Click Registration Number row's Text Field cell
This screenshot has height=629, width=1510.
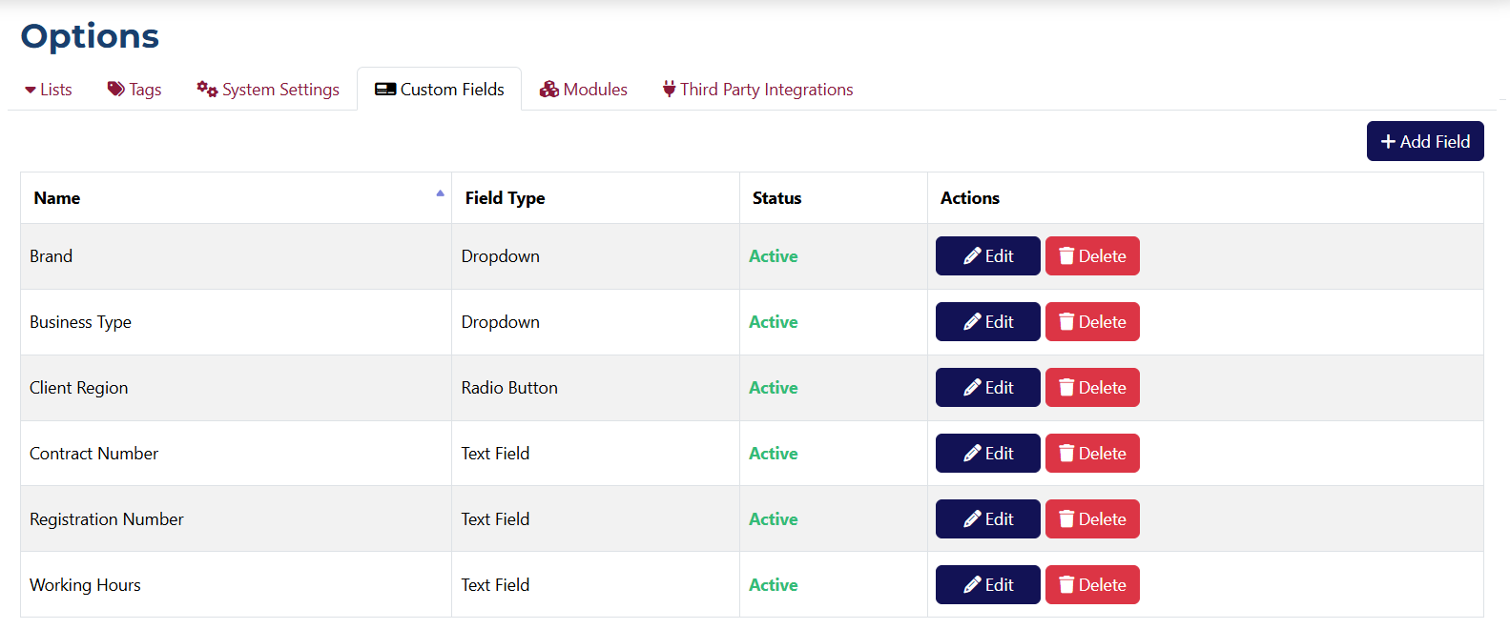click(x=596, y=519)
